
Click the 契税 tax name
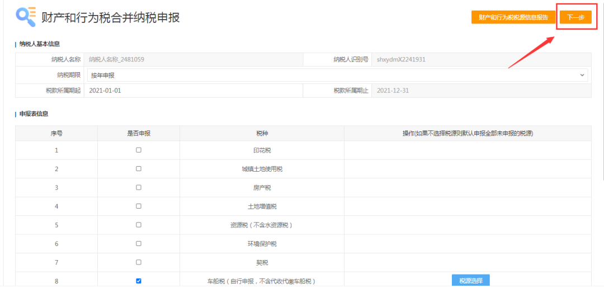point(262,263)
